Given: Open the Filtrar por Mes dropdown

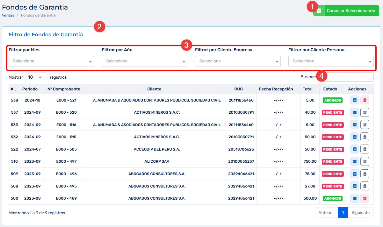Looking at the screenshot, I should [x=51, y=61].
